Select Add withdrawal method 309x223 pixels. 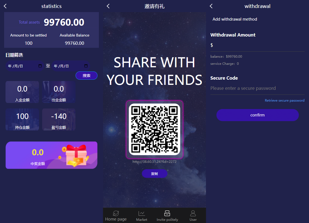(x=235, y=19)
